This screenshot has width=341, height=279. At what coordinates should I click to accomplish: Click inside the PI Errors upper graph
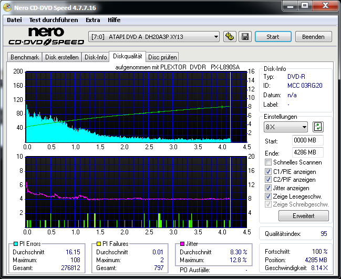coord(136,107)
